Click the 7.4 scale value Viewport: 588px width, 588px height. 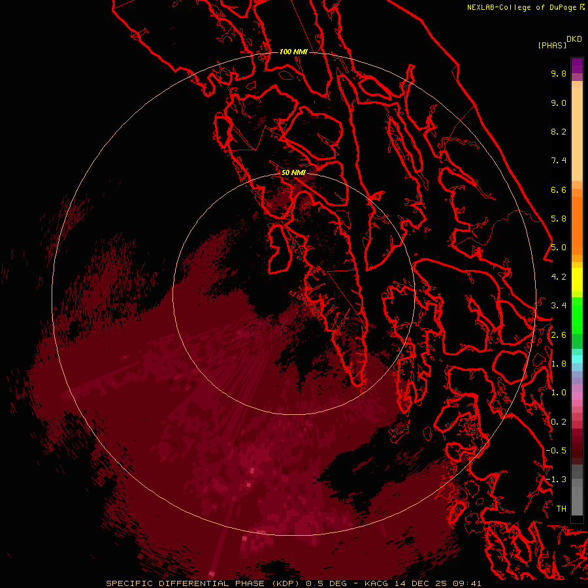point(559,161)
